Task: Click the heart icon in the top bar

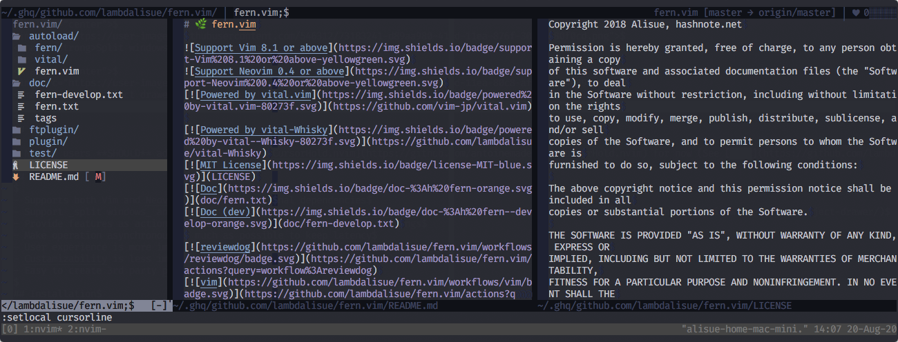Action: coord(856,12)
